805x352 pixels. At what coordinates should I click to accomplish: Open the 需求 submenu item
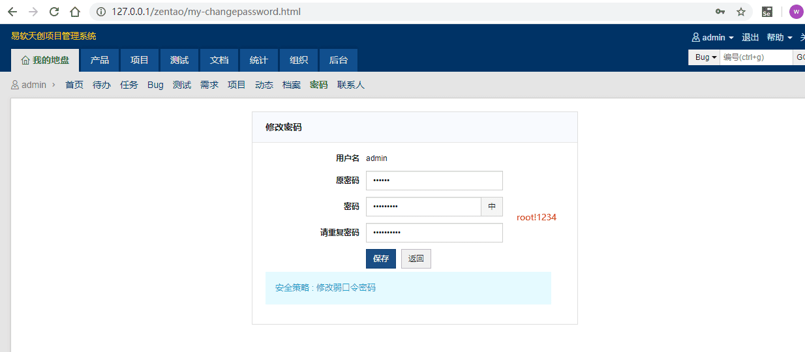tap(209, 85)
